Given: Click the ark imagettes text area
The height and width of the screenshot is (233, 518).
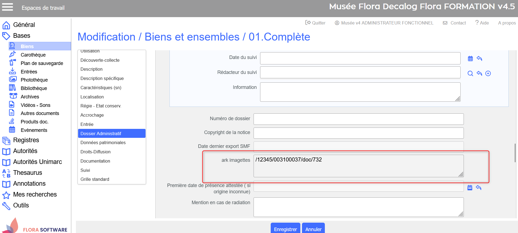Looking at the screenshot, I should click(359, 166).
